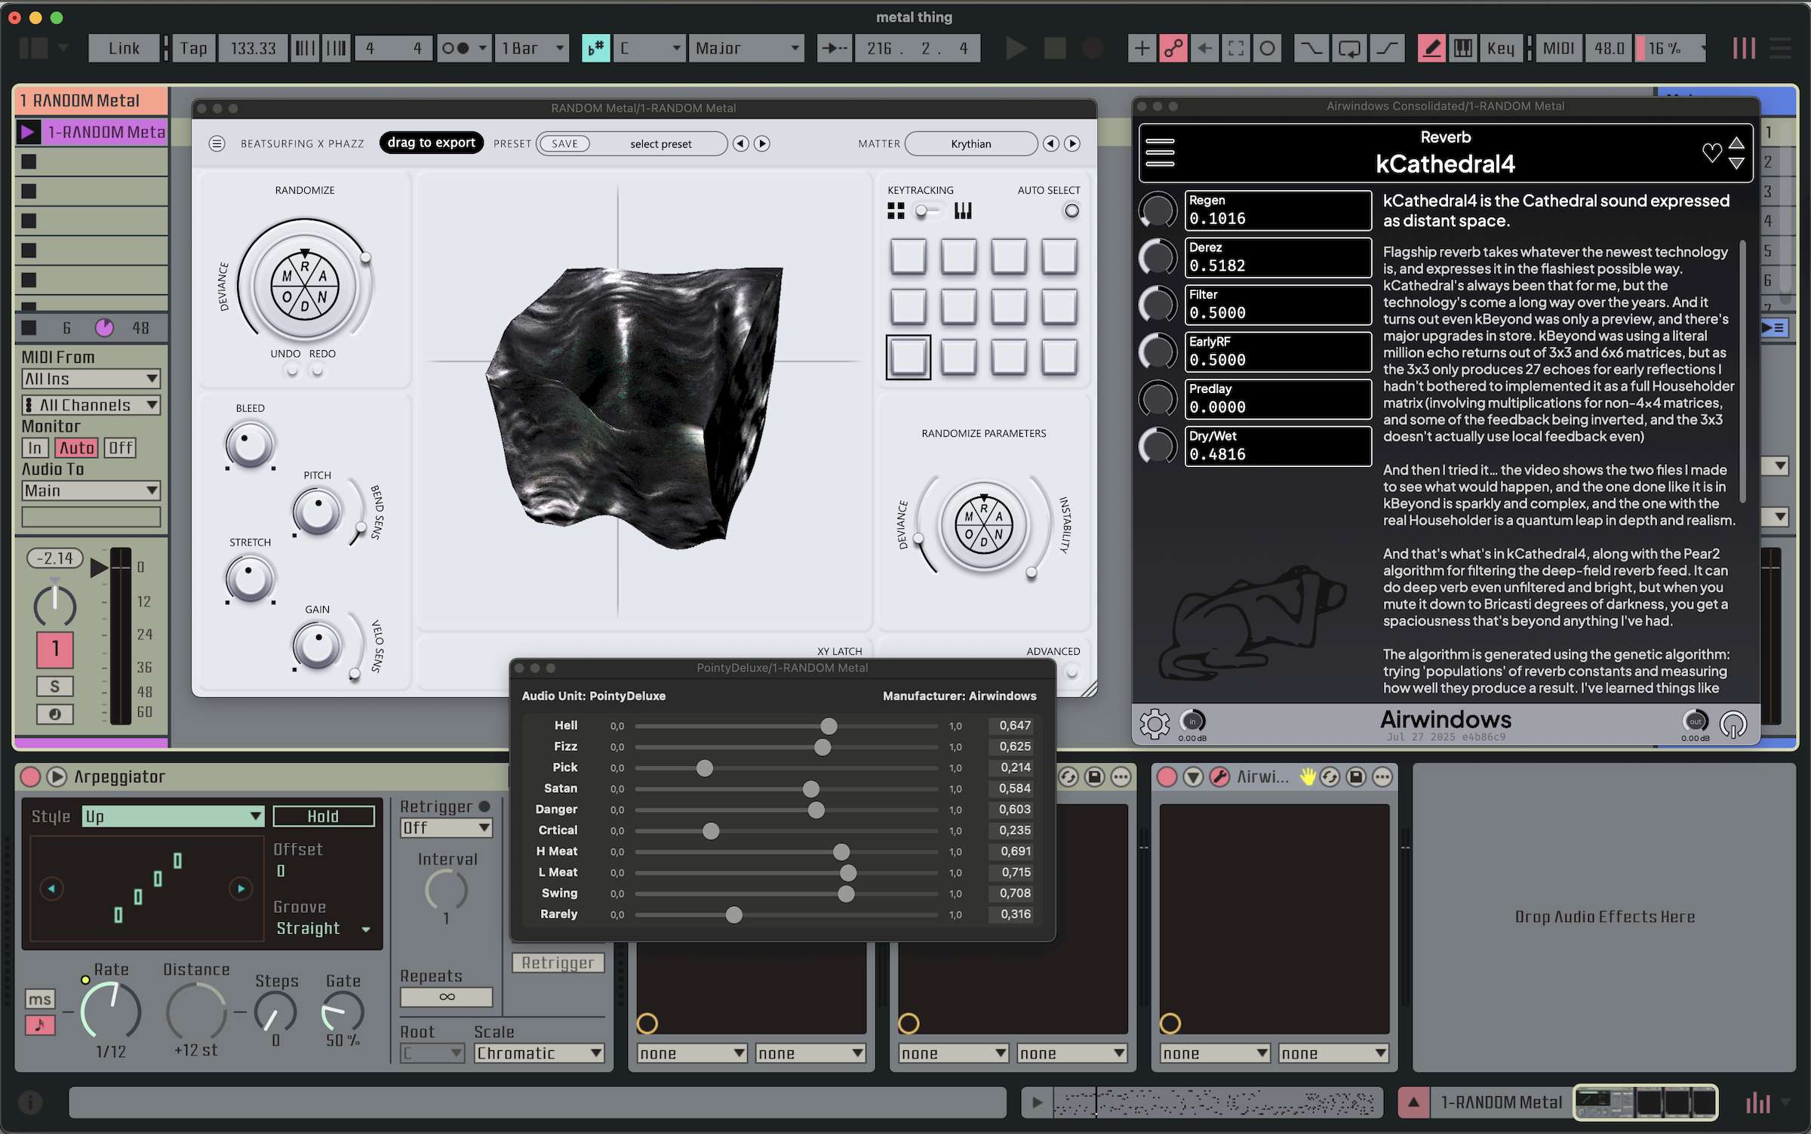Expand the Major scale dropdown
Viewport: 1811px width, 1134px height.
[x=746, y=48]
